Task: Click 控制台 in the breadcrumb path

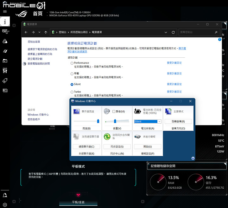Action: (x=62, y=32)
